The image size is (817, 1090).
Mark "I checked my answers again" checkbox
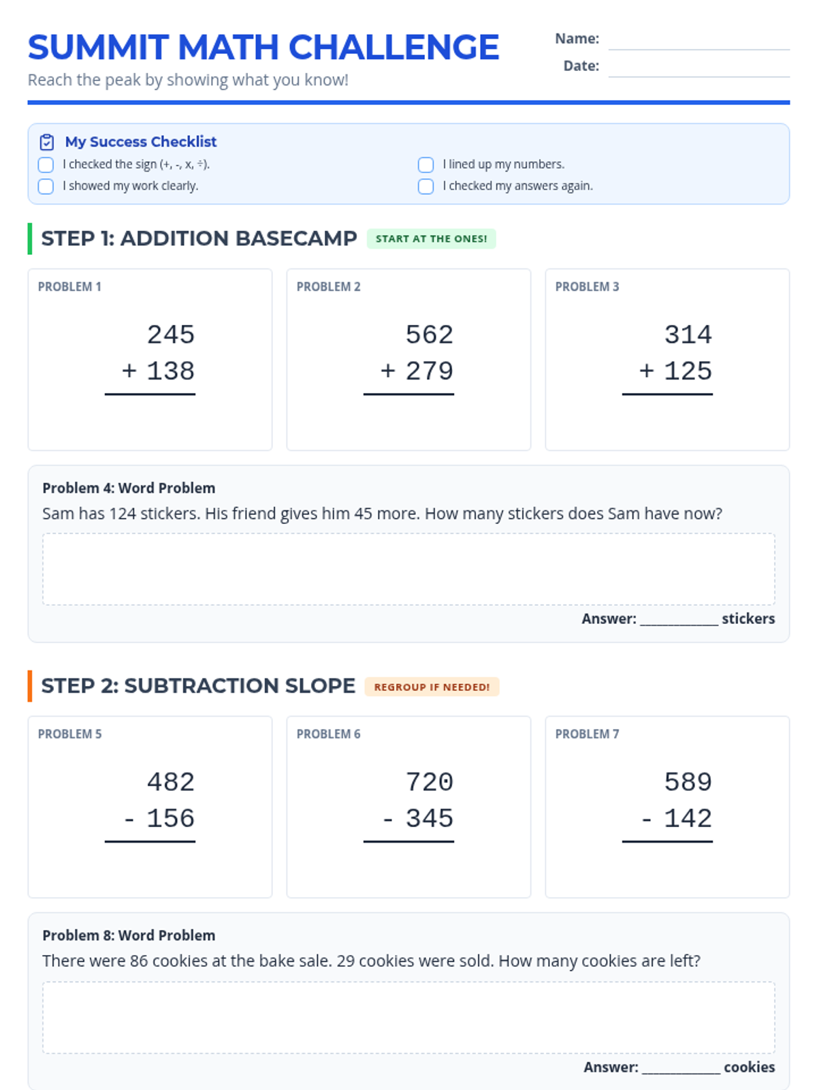pos(426,187)
